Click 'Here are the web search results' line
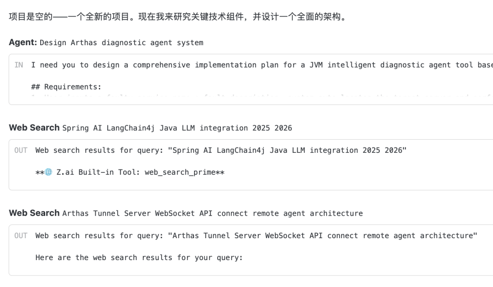This screenshot has width=493, height=287. (139, 258)
